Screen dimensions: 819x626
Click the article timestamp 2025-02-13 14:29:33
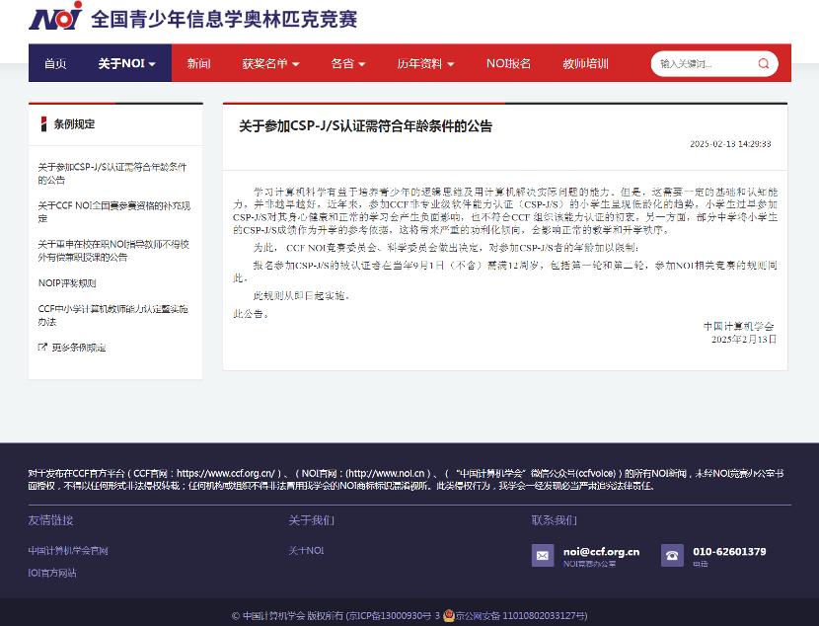[x=730, y=144]
